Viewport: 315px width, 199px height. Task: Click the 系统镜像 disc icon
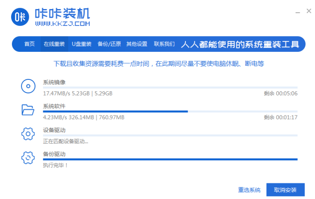[28, 86]
